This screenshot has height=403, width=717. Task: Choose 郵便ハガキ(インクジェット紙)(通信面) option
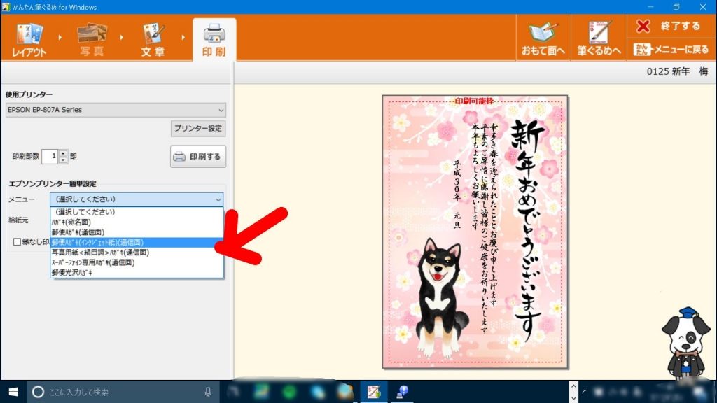tap(137, 242)
